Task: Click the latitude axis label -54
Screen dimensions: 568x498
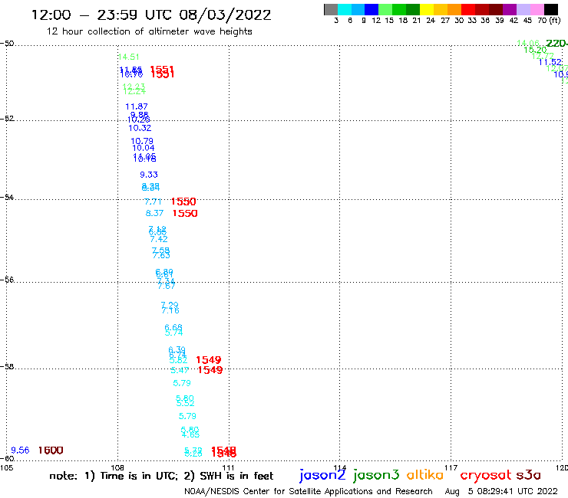Action: 8,198
